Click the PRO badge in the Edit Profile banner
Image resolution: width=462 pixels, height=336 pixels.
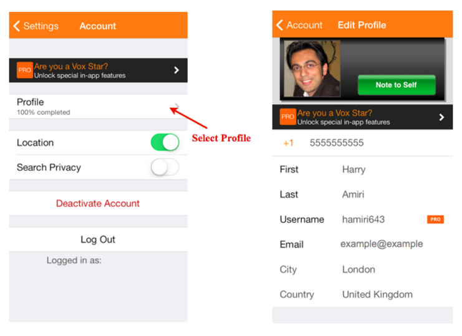click(x=287, y=117)
